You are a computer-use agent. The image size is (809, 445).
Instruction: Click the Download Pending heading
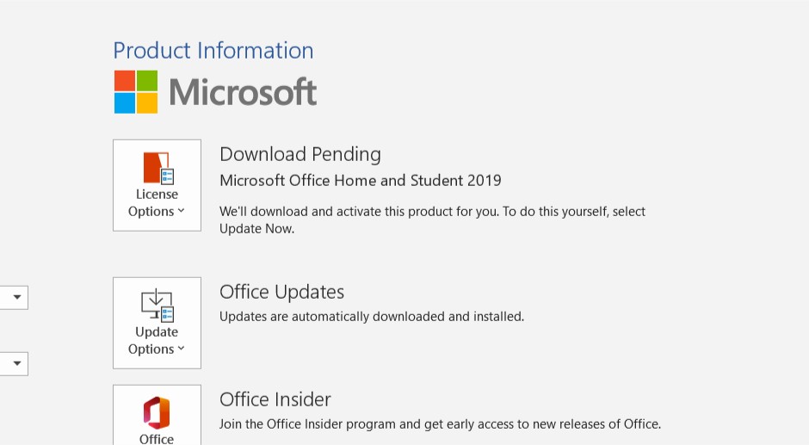pos(300,154)
